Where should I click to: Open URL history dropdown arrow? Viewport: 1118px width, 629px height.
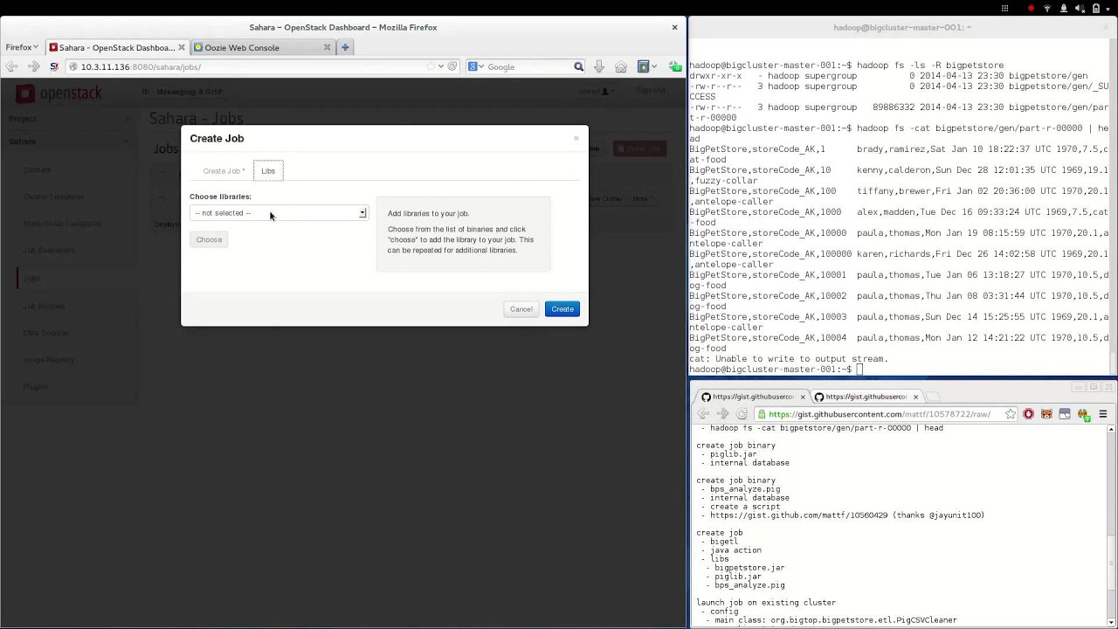click(441, 66)
